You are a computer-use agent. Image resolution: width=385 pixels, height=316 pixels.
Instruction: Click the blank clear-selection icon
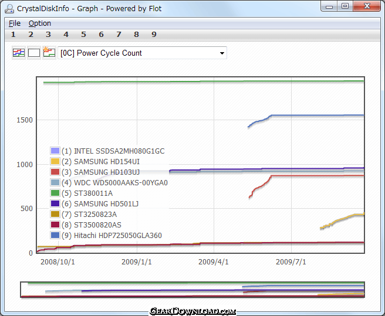(34, 53)
